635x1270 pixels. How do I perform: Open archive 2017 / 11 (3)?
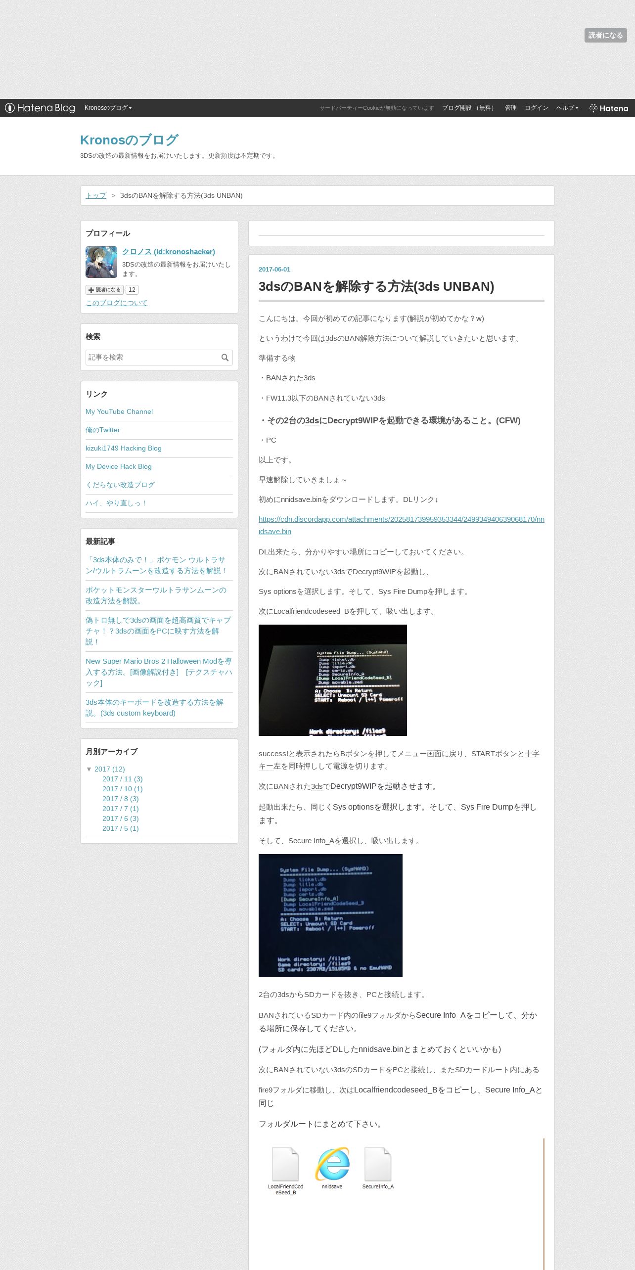click(123, 779)
